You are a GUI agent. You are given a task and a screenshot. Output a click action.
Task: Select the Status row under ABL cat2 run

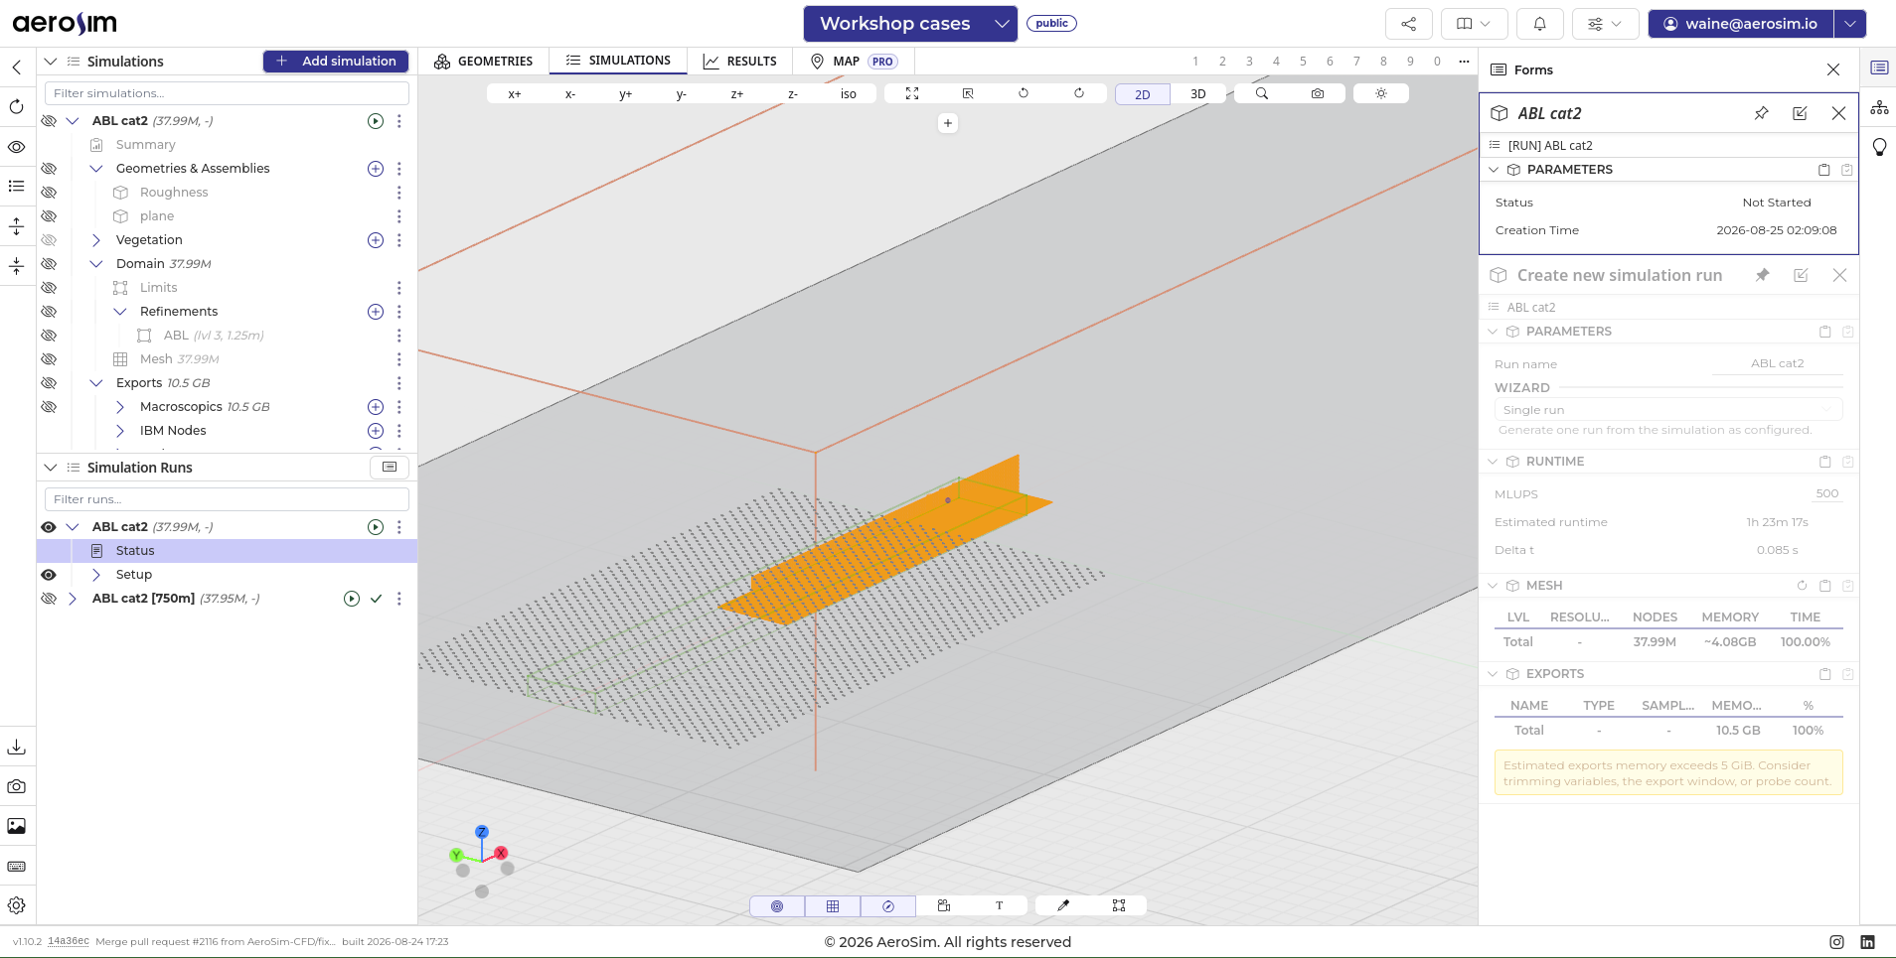[x=227, y=551]
